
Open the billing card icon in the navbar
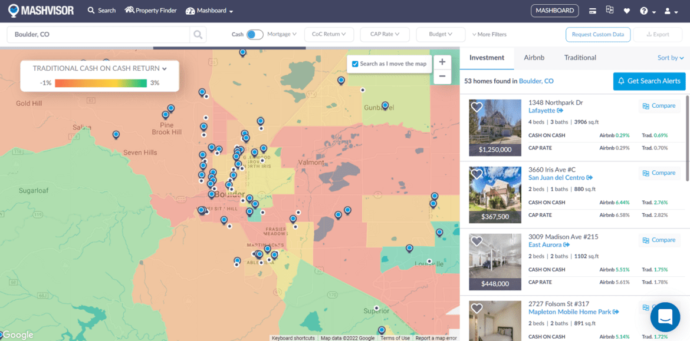[593, 10]
